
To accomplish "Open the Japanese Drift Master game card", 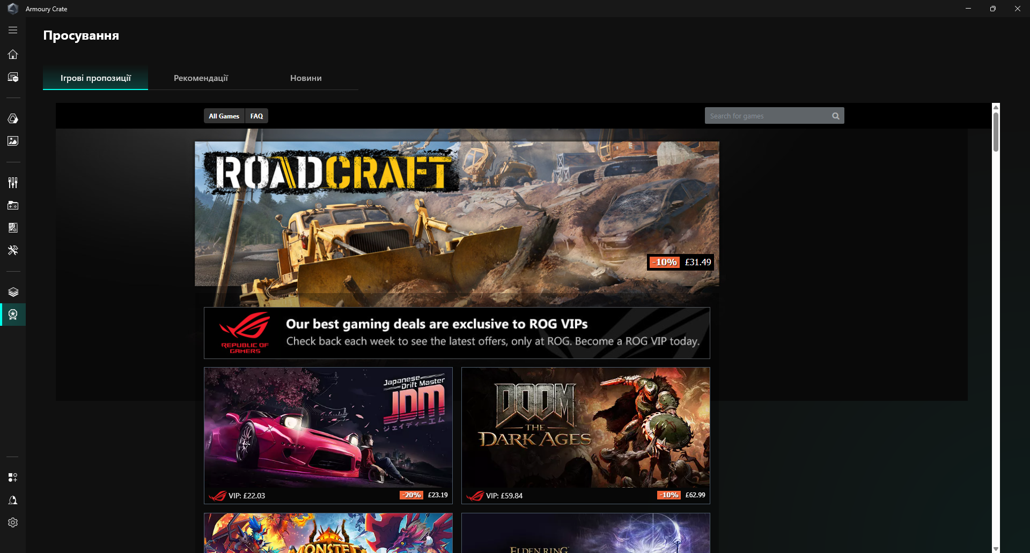I will click(x=328, y=436).
